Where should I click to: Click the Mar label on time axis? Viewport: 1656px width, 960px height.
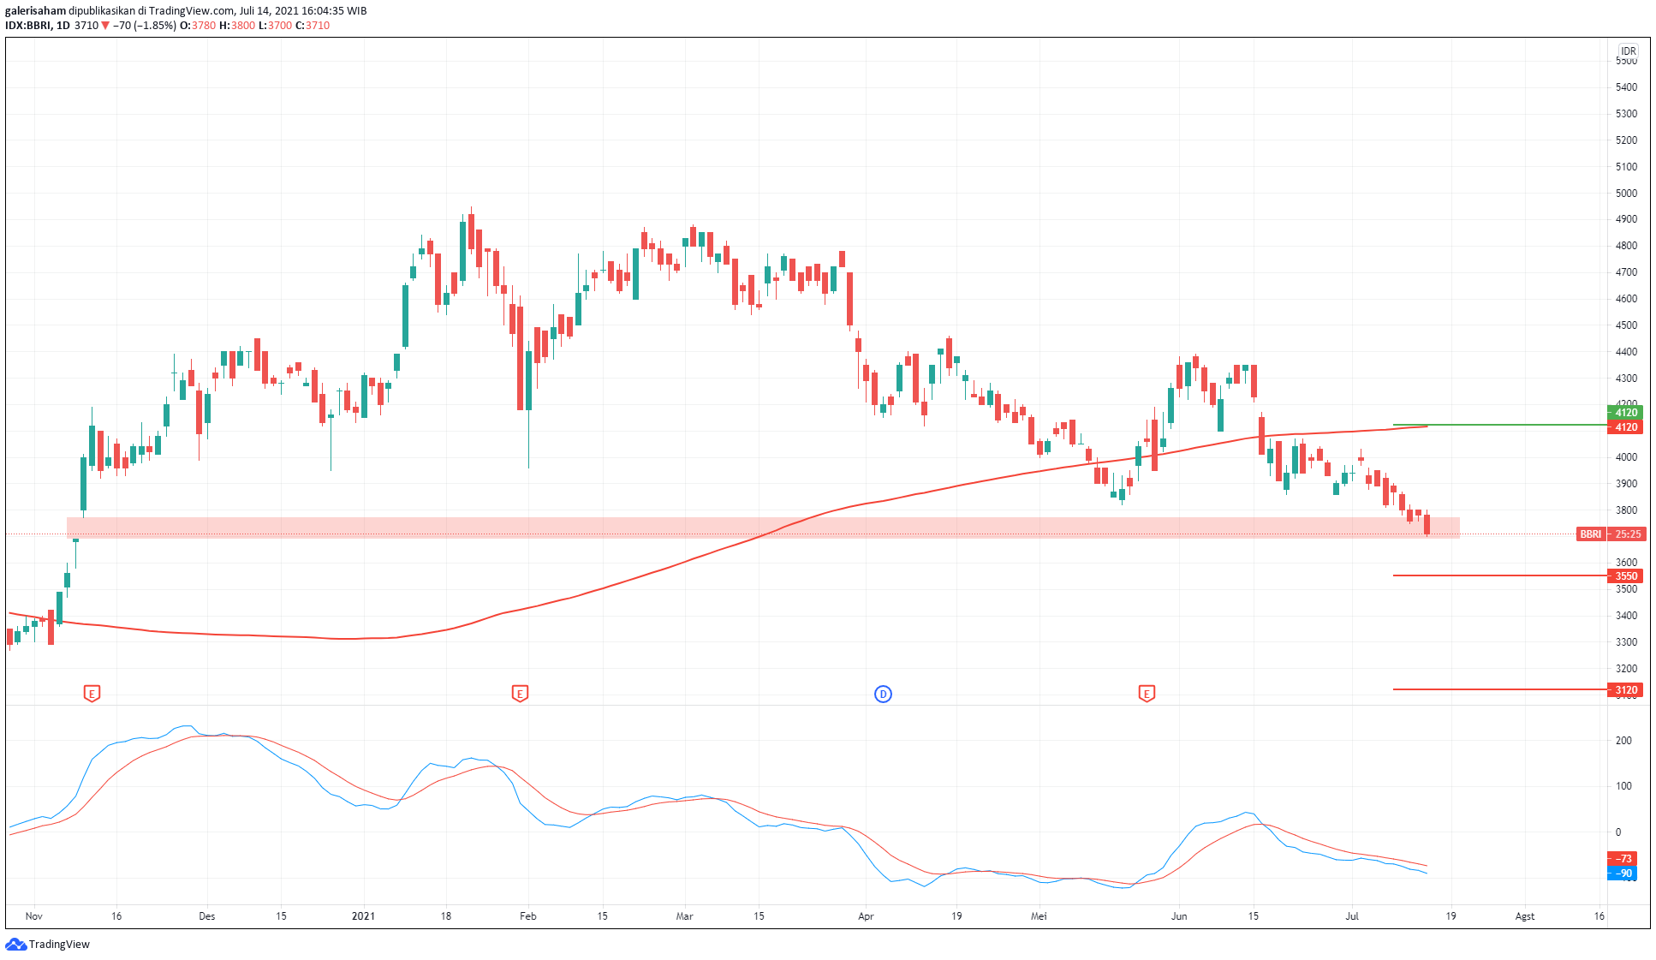pos(684,915)
